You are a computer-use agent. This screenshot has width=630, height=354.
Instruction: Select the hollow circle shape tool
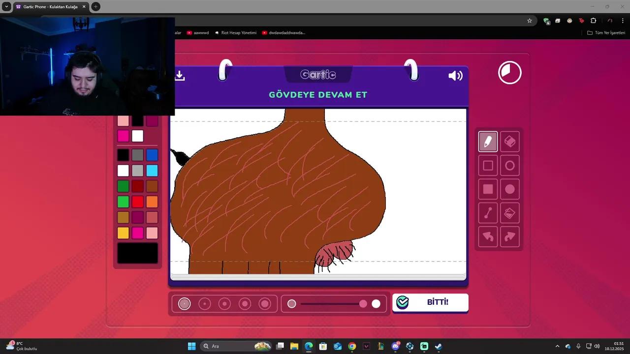coord(509,165)
